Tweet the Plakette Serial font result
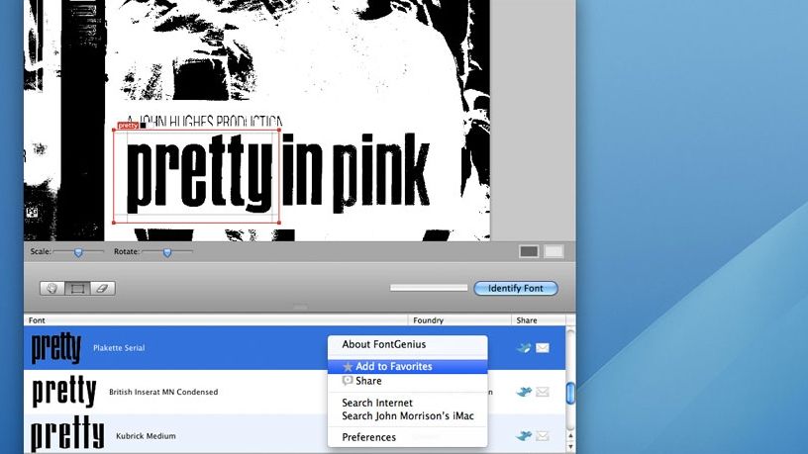The image size is (808, 454). coord(524,348)
